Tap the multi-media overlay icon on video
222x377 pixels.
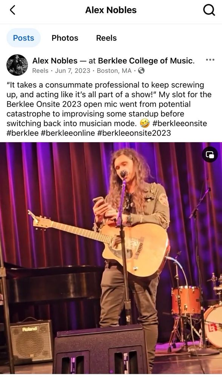point(210,155)
